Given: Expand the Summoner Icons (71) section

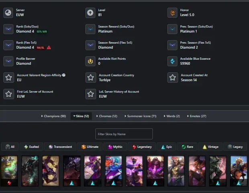Looking at the screenshot, I should coord(141,116).
